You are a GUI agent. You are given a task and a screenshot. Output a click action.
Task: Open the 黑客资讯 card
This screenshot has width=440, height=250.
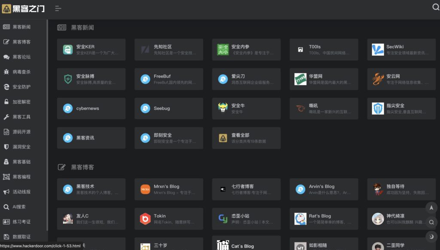91,138
